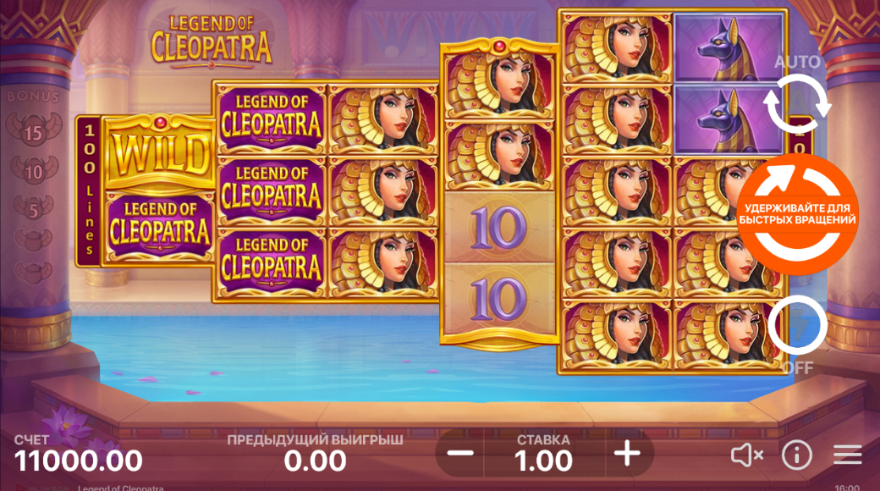Image resolution: width=880 pixels, height=491 pixels.
Task: Click the orange spin button
Action: tap(797, 214)
